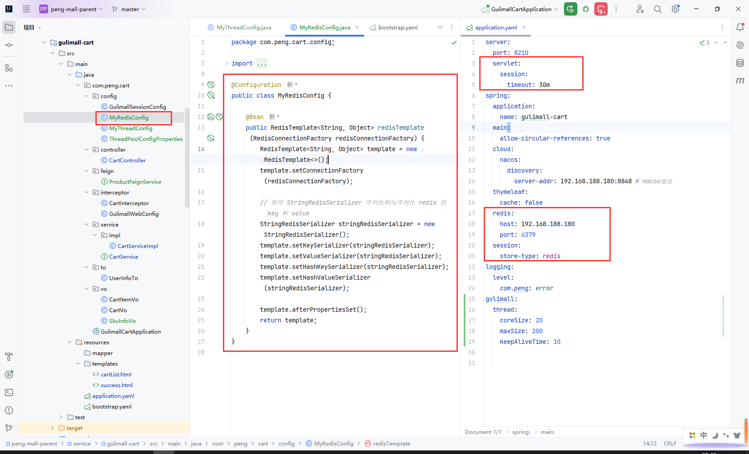
Task: Collapse the templates folder node
Action: tap(78, 363)
